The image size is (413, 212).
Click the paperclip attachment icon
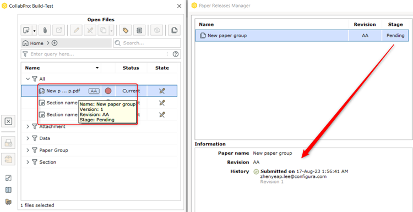(45, 30)
